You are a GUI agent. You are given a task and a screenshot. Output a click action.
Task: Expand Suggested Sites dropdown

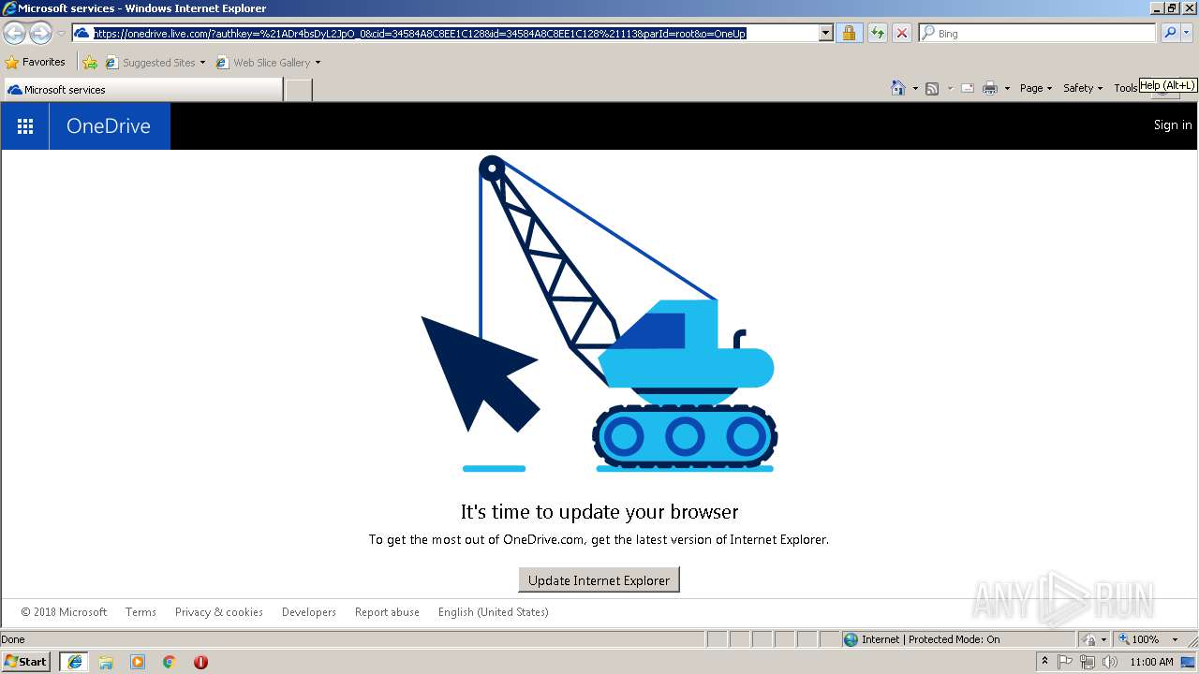click(202, 63)
